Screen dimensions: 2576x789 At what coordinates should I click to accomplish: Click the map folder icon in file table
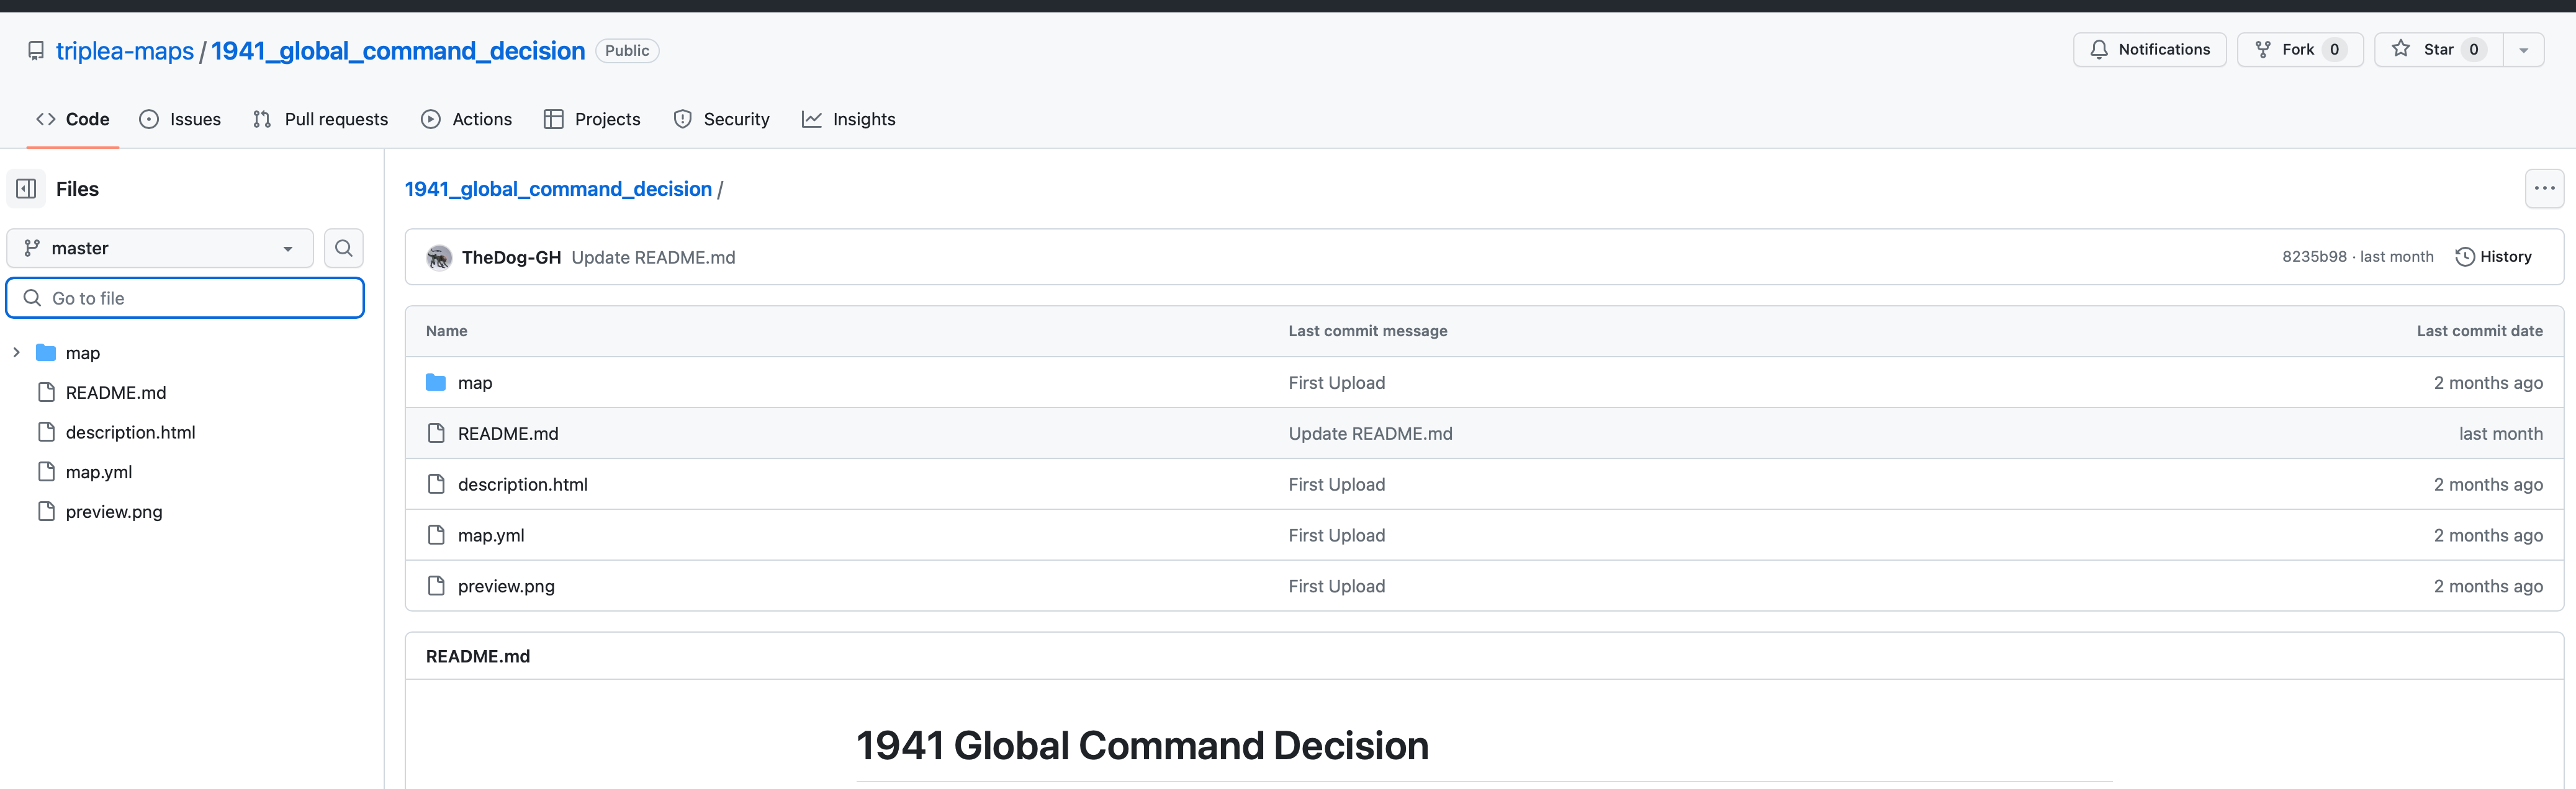point(436,383)
